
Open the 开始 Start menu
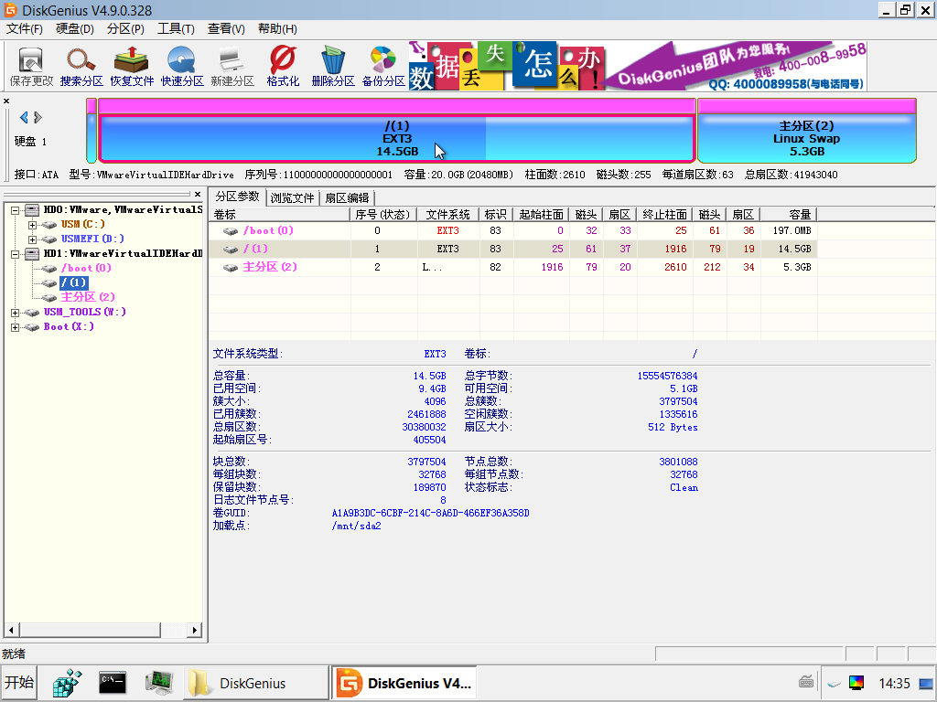pyautogui.click(x=19, y=682)
